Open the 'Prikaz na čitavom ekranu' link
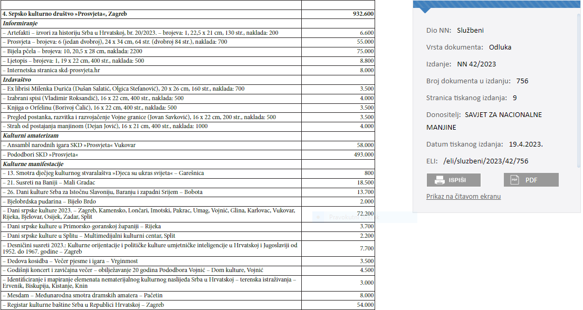This screenshot has height=310, width=583. coord(463,197)
